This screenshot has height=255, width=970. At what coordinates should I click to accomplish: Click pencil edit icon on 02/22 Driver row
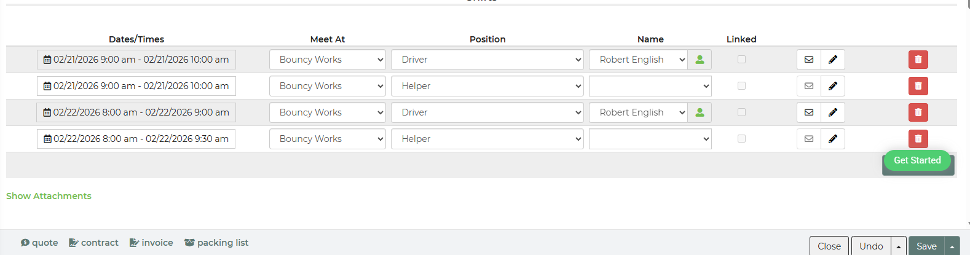pyautogui.click(x=833, y=112)
